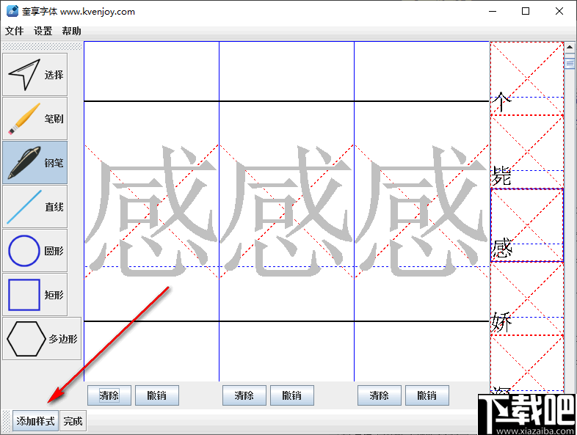Pick the 直线 line tool
This screenshot has height=435, width=577.
35,207
